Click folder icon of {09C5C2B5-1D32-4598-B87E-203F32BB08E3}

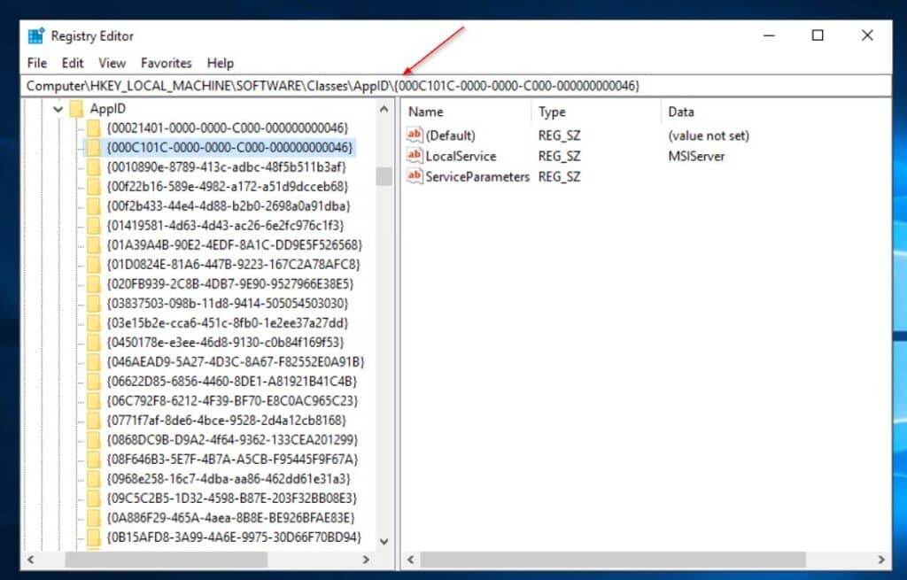click(93, 499)
